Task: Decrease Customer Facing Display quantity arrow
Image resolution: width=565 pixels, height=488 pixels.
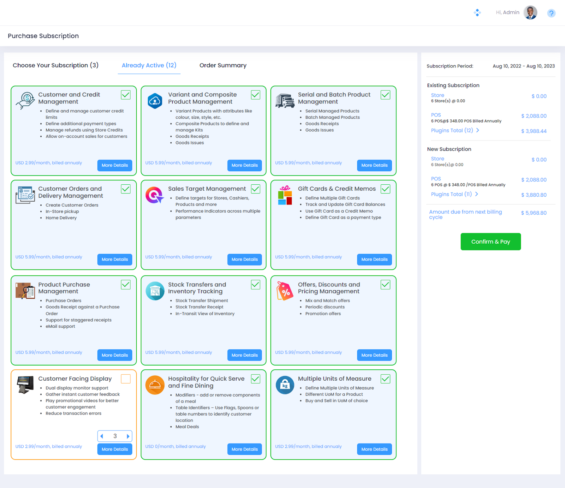Action: [x=102, y=436]
